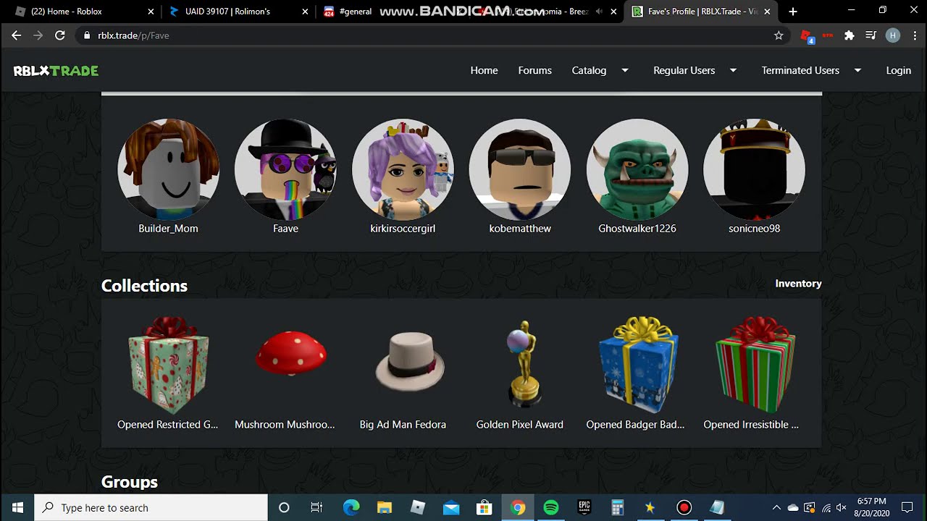Open Microsoft Store from the taskbar
The image size is (927, 521).
click(484, 507)
